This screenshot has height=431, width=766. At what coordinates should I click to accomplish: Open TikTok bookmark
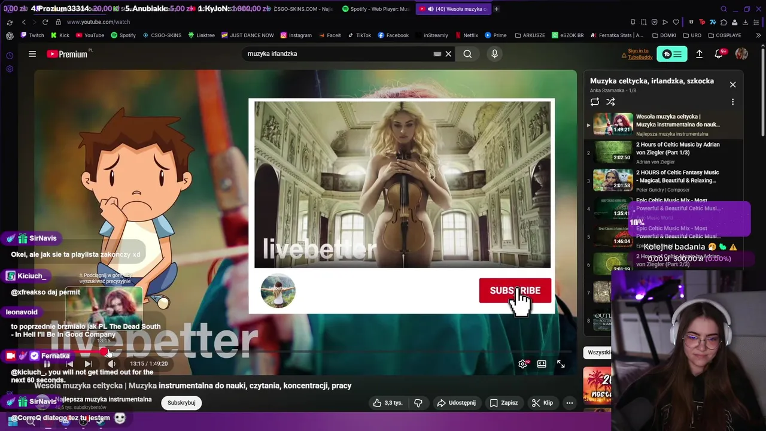pos(360,35)
